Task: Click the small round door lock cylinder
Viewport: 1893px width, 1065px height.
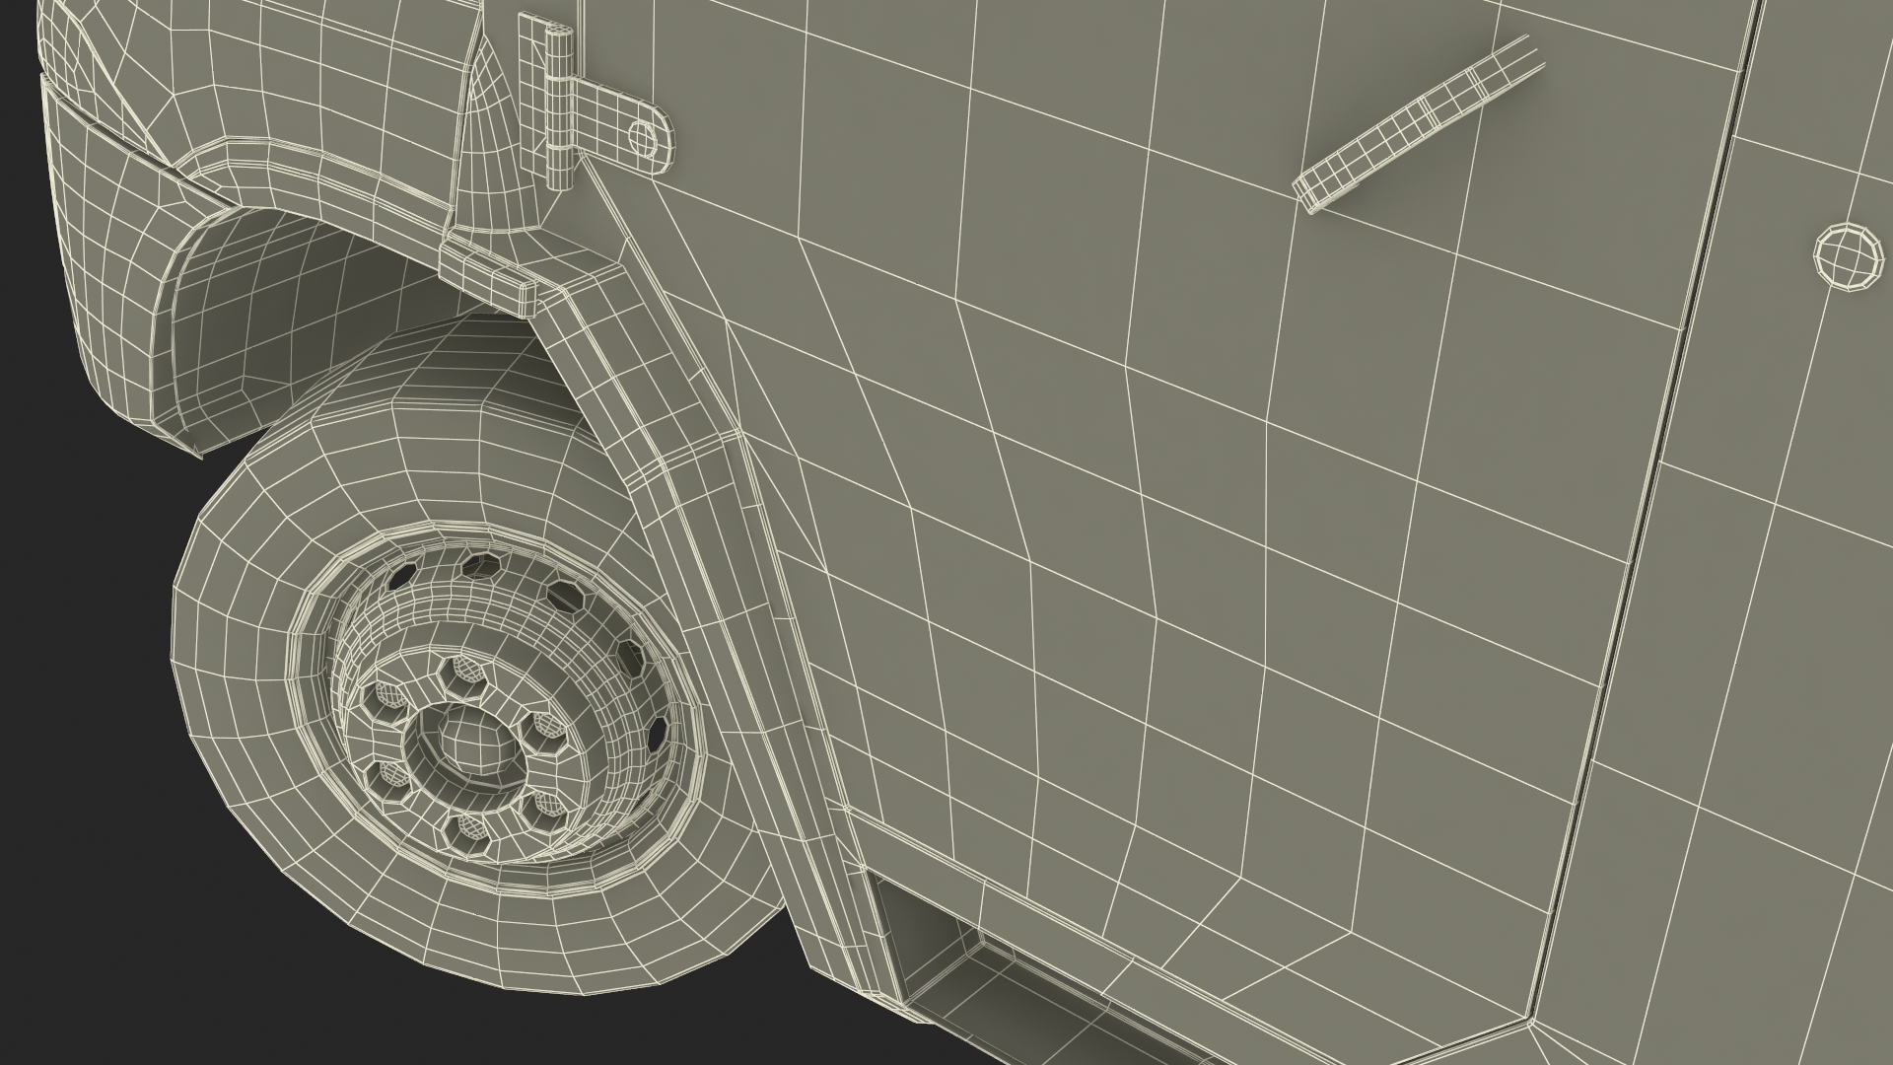Action: click(1849, 255)
